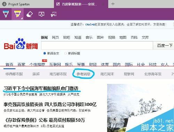
Task: Open 北京青年报 media source
Action: tap(153, 74)
